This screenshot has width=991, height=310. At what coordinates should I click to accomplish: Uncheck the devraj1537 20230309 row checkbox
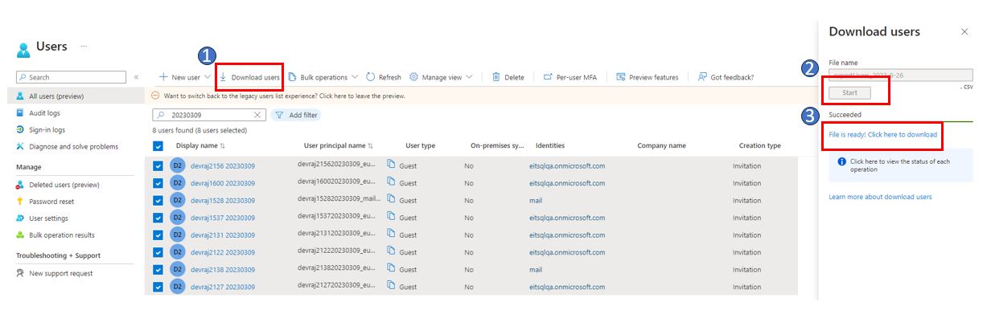pos(158,218)
